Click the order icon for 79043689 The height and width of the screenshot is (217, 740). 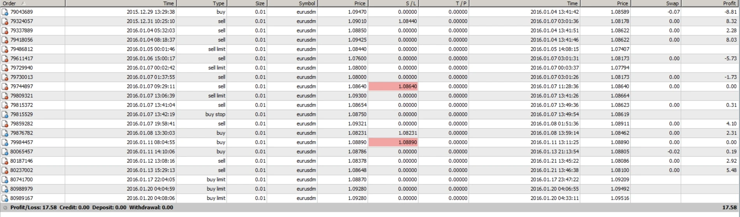[x=5, y=12]
